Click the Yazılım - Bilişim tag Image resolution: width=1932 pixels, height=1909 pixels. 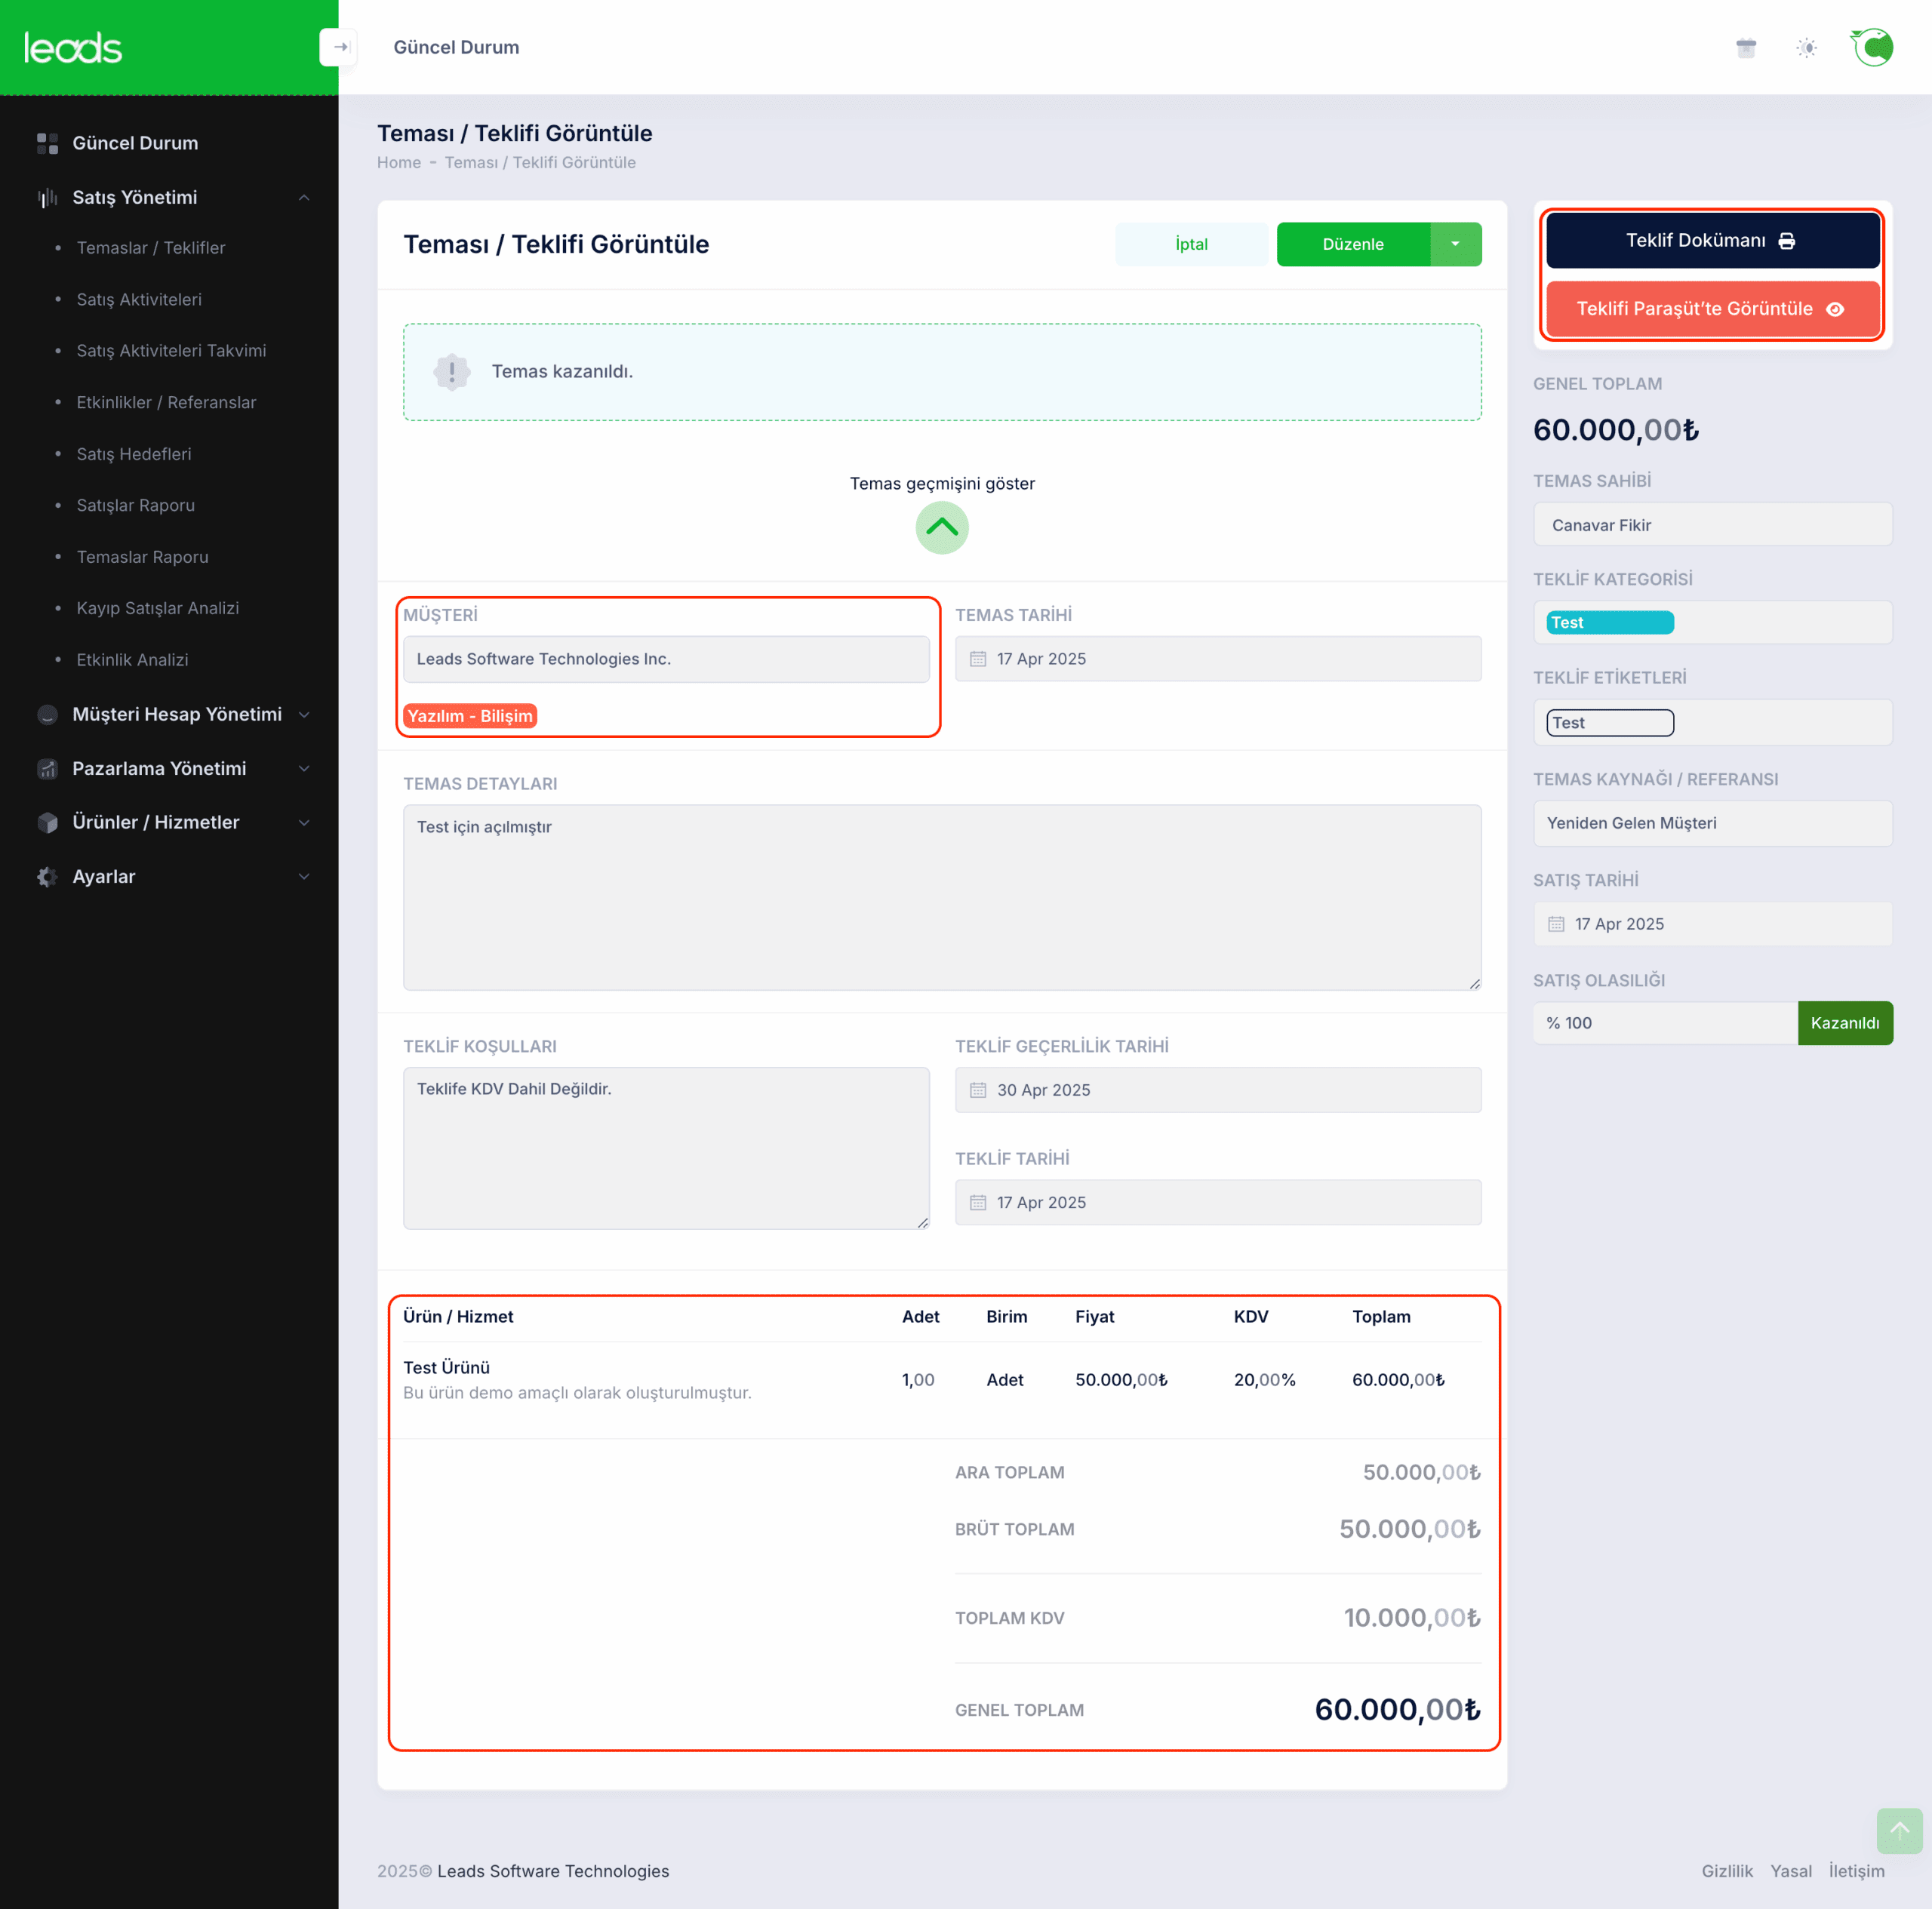click(470, 716)
